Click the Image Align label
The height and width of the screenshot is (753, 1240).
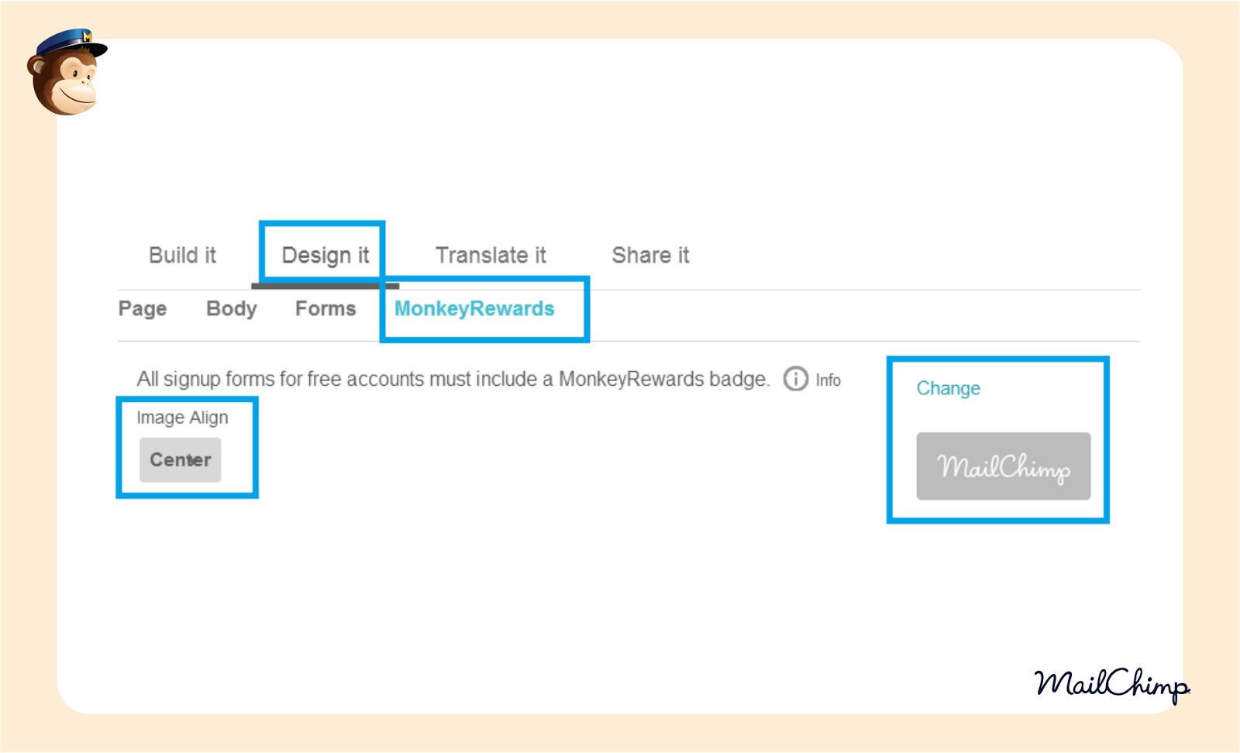[182, 418]
